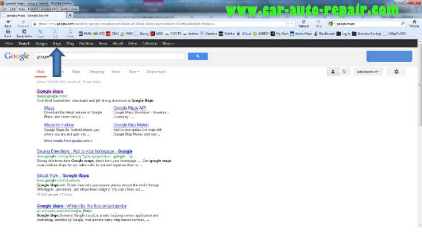This screenshot has width=422, height=250.
Task: Click the magnifier in Firefox search box
Action: tap(403, 24)
